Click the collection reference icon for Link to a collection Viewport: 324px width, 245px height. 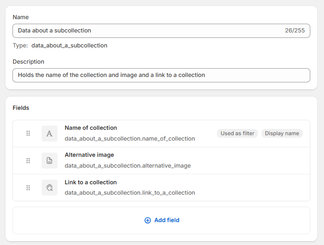50,188
